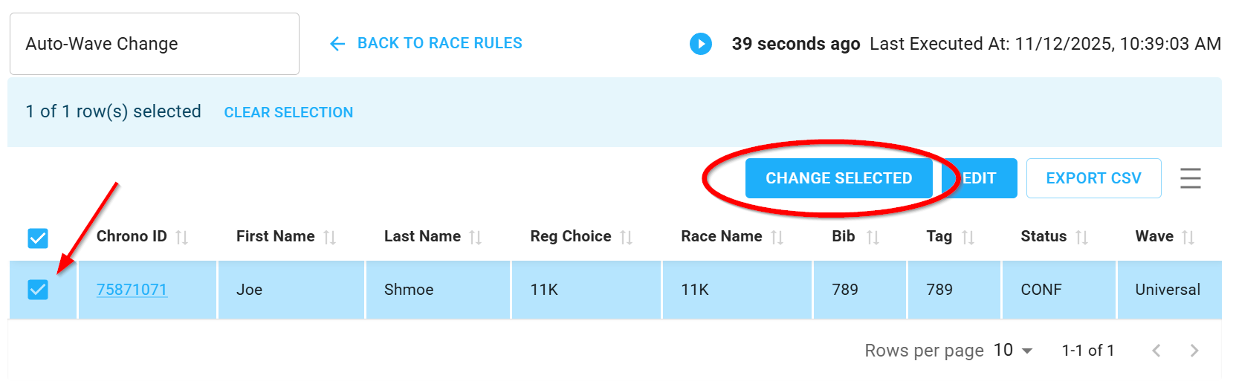Sort by First Name column icon
The height and width of the screenshot is (384, 1236).
(x=330, y=237)
